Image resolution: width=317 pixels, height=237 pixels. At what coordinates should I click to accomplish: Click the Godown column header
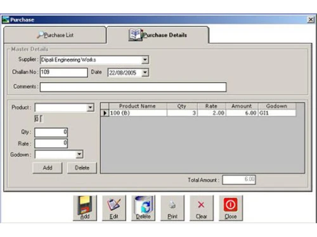(277, 106)
